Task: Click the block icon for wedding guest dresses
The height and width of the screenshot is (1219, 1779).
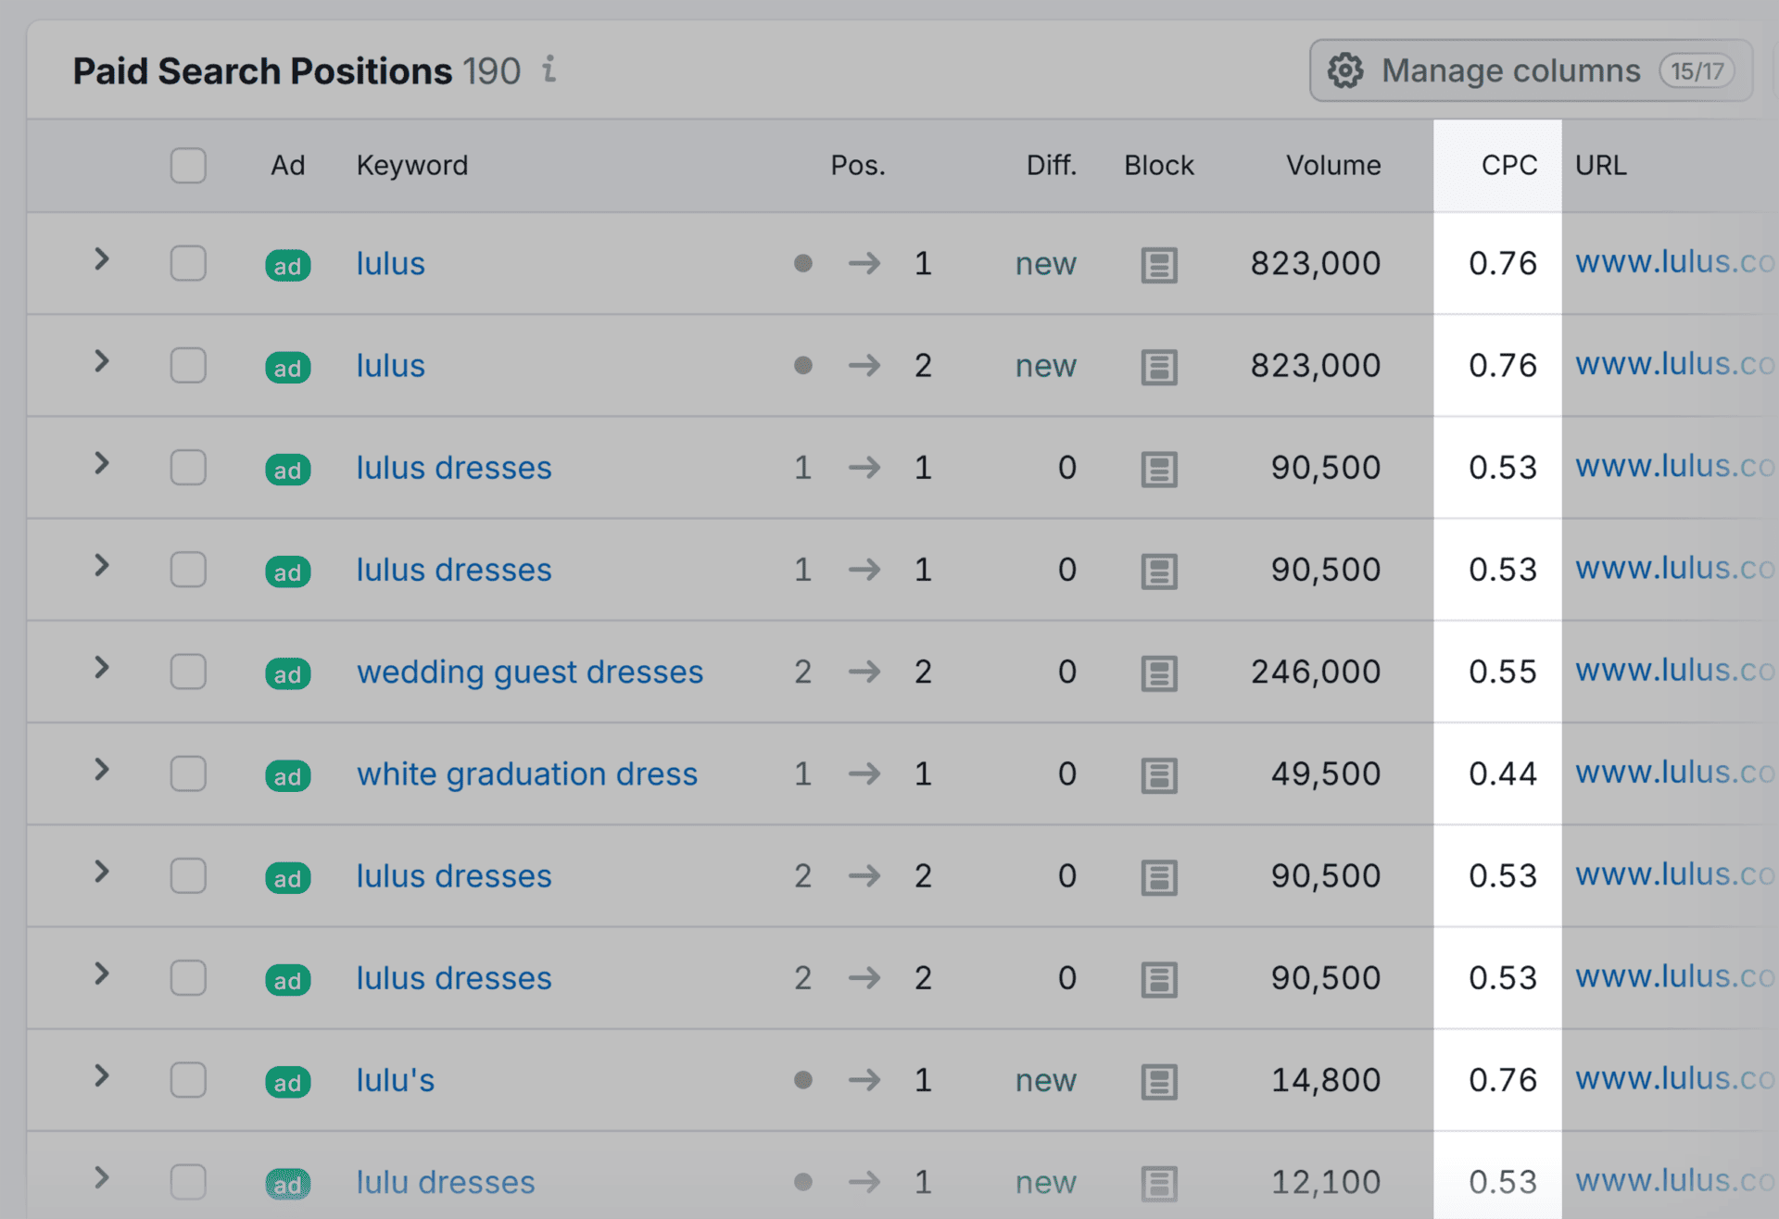Action: [x=1158, y=673]
